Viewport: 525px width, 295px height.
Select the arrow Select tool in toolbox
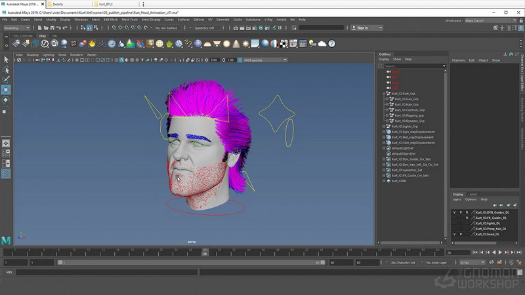point(6,60)
